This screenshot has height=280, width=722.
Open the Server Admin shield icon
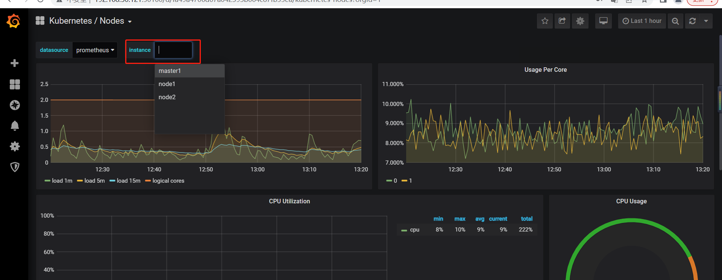(15, 167)
